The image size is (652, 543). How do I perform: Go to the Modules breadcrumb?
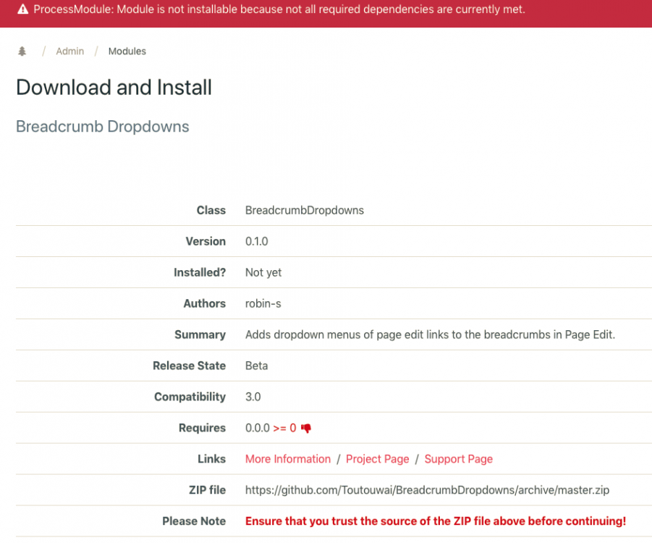[127, 51]
